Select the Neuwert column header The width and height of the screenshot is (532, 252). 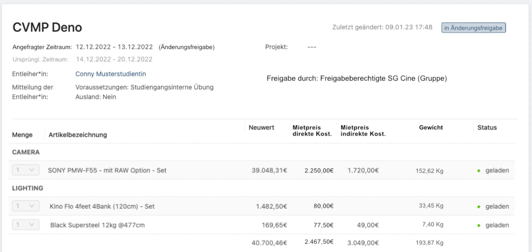(x=261, y=127)
